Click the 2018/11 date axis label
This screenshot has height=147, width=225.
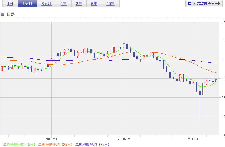point(51,139)
